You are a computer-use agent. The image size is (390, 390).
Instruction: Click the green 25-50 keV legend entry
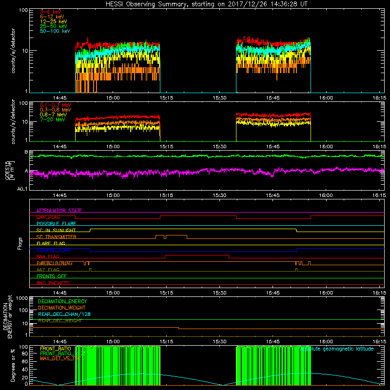tap(54, 26)
